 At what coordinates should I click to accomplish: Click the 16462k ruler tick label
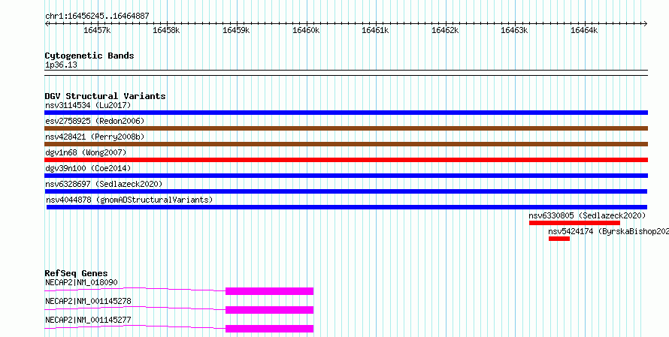click(446, 30)
